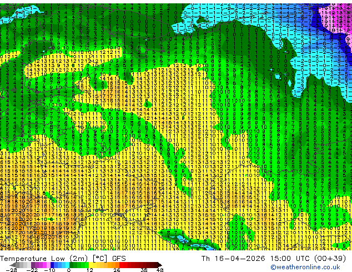Screen dimensions: 352x272
Task: Click the -22 legend value
Action: [x=32, y=270]
